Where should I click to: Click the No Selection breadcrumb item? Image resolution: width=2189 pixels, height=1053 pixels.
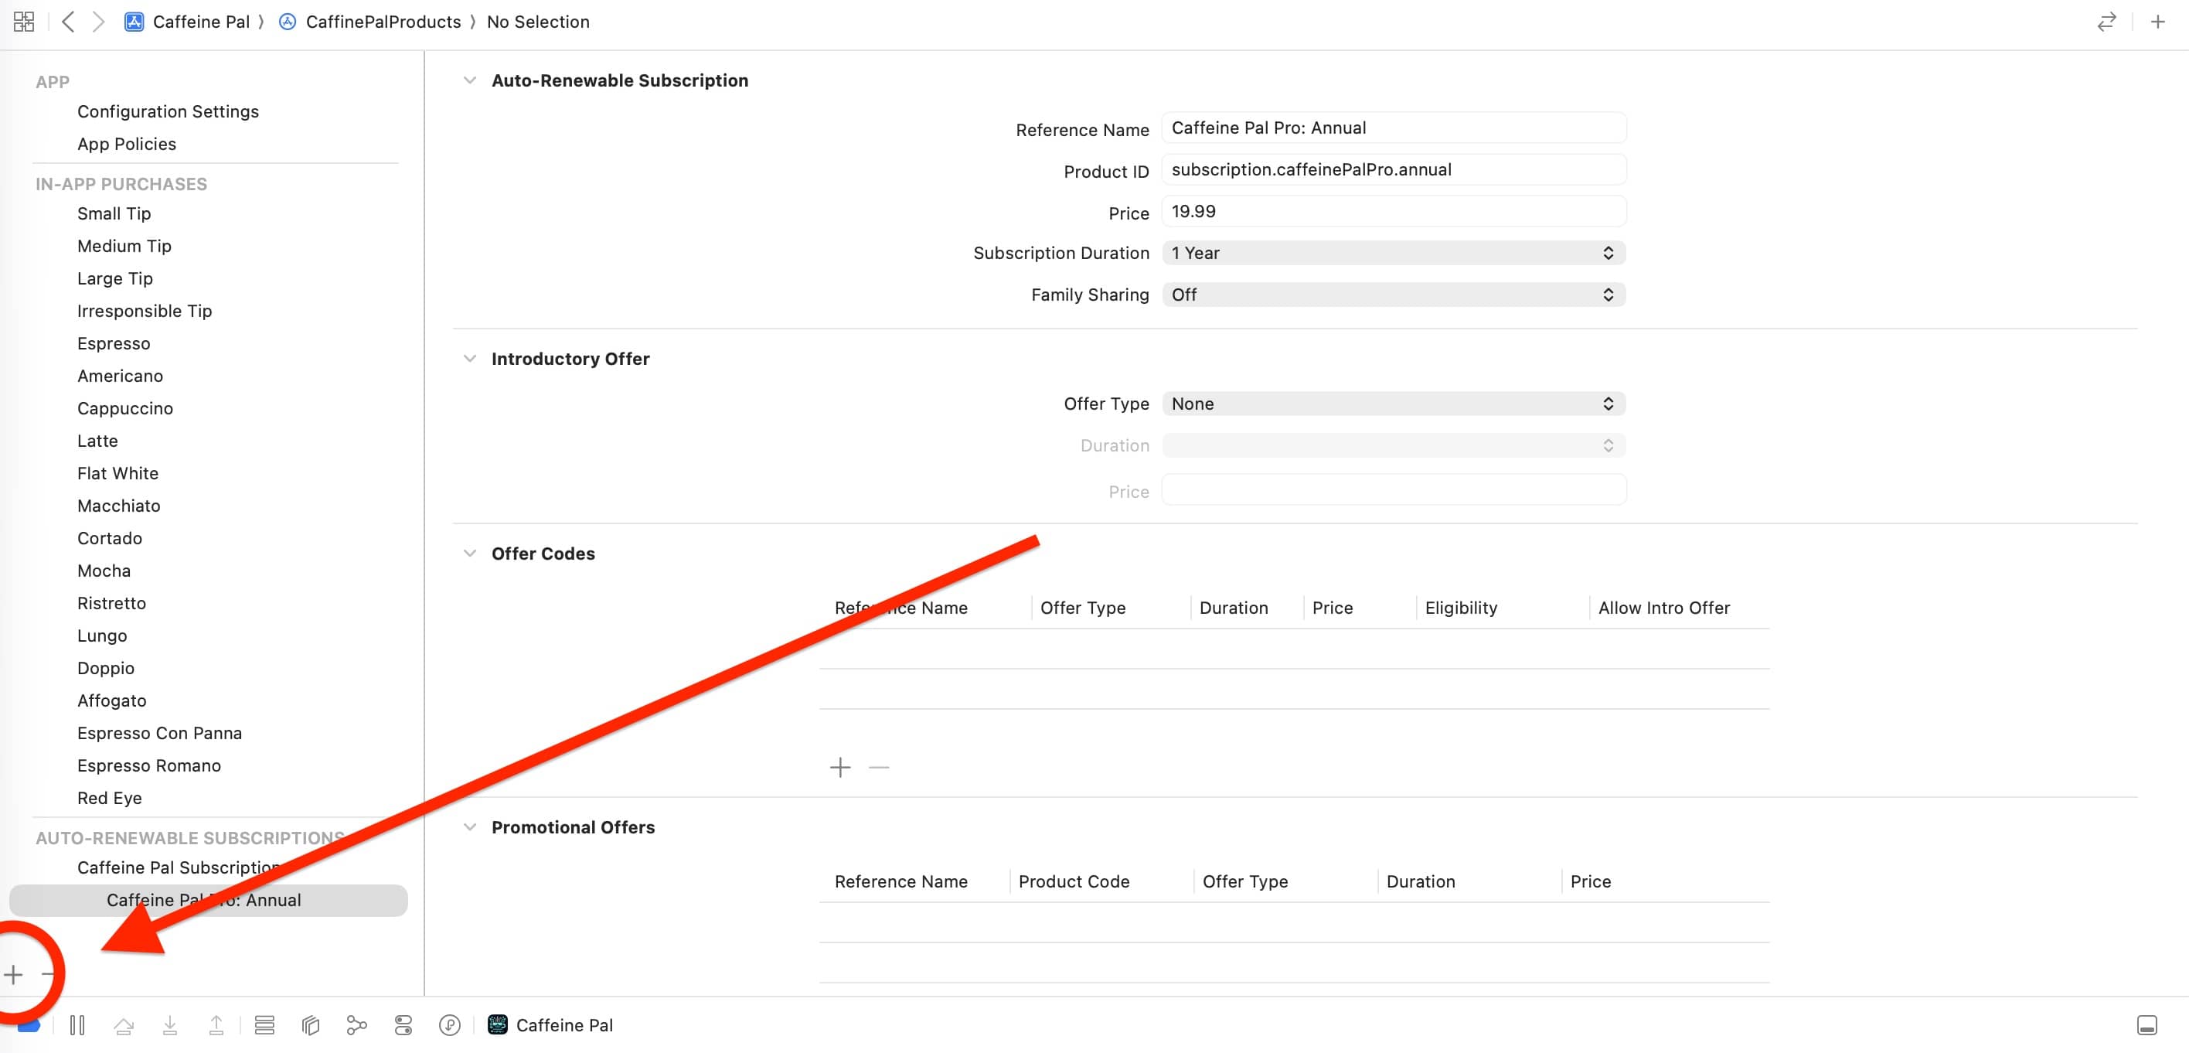(x=538, y=21)
